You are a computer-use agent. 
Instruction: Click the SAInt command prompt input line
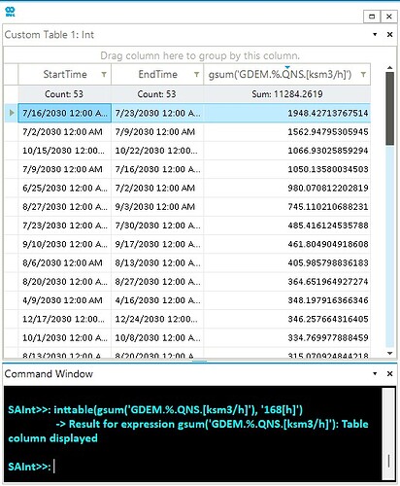tap(194, 467)
